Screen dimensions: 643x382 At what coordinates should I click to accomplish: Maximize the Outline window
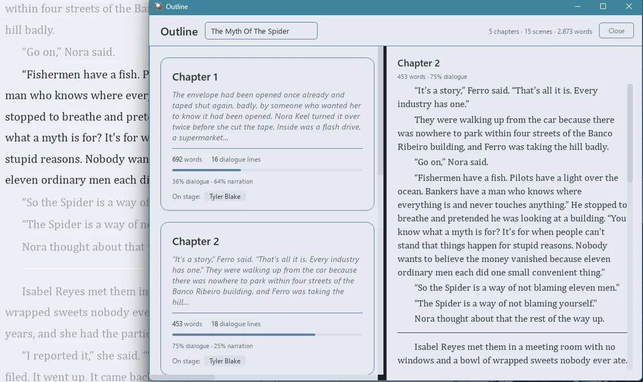click(x=603, y=6)
